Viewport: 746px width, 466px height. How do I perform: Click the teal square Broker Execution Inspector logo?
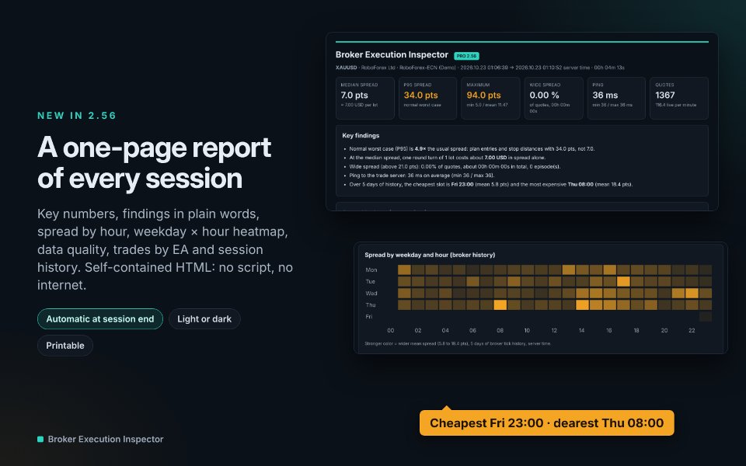coord(40,439)
